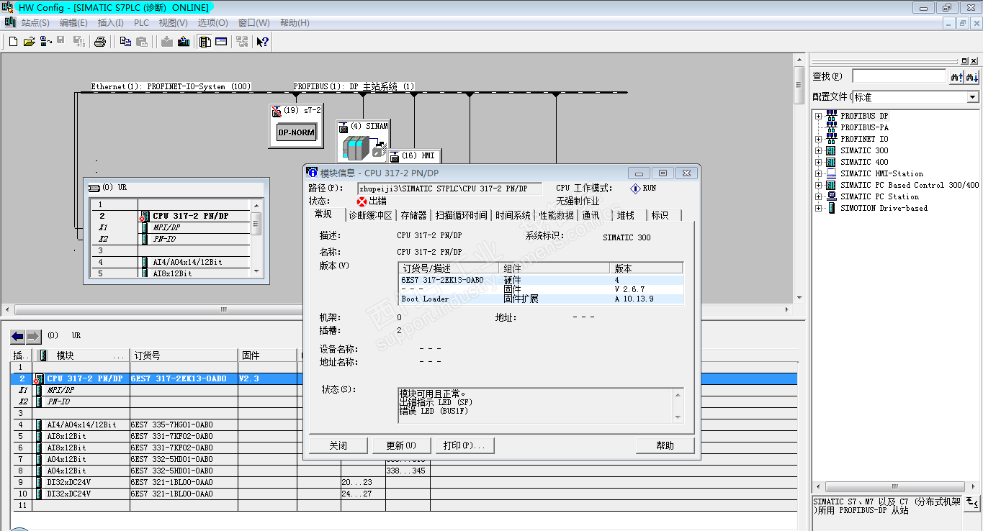Click the 帮助 button in the dialog
983x531 pixels.
tap(665, 445)
